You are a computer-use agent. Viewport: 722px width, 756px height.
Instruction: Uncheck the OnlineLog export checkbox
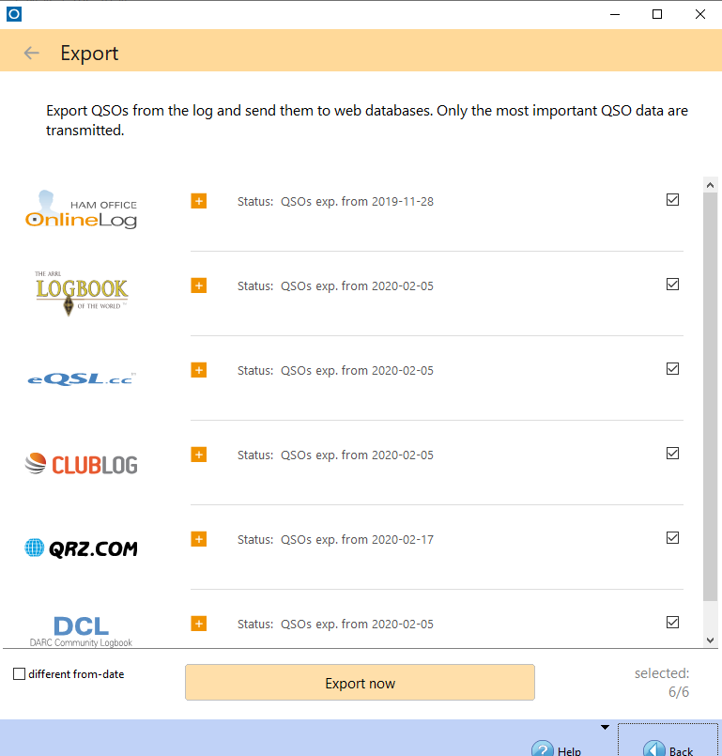(672, 200)
